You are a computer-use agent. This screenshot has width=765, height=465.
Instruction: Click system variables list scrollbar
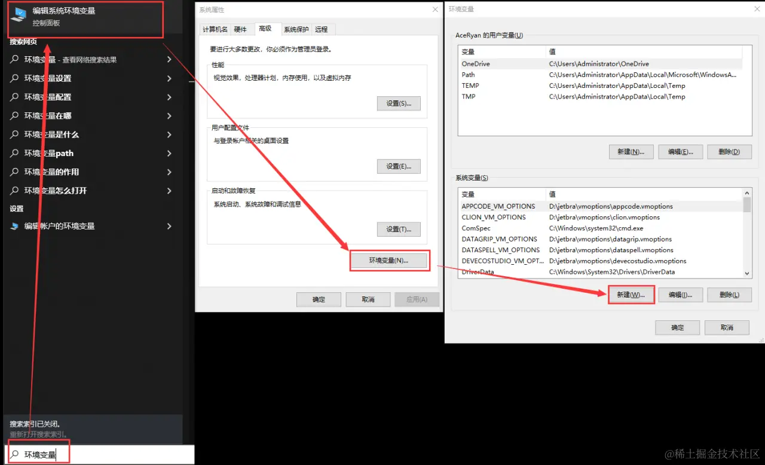pyautogui.click(x=747, y=233)
